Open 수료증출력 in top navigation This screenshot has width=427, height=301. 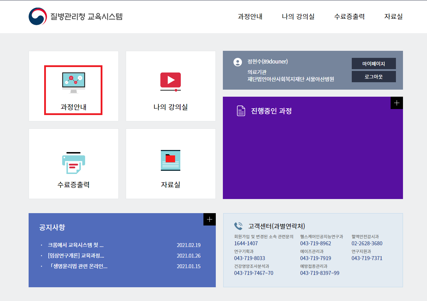(x=349, y=17)
